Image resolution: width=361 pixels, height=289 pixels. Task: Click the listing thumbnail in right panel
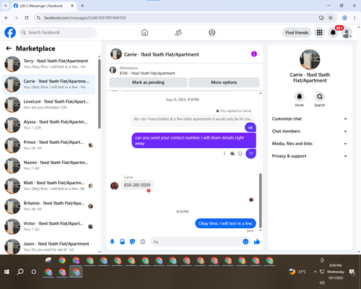point(310,59)
